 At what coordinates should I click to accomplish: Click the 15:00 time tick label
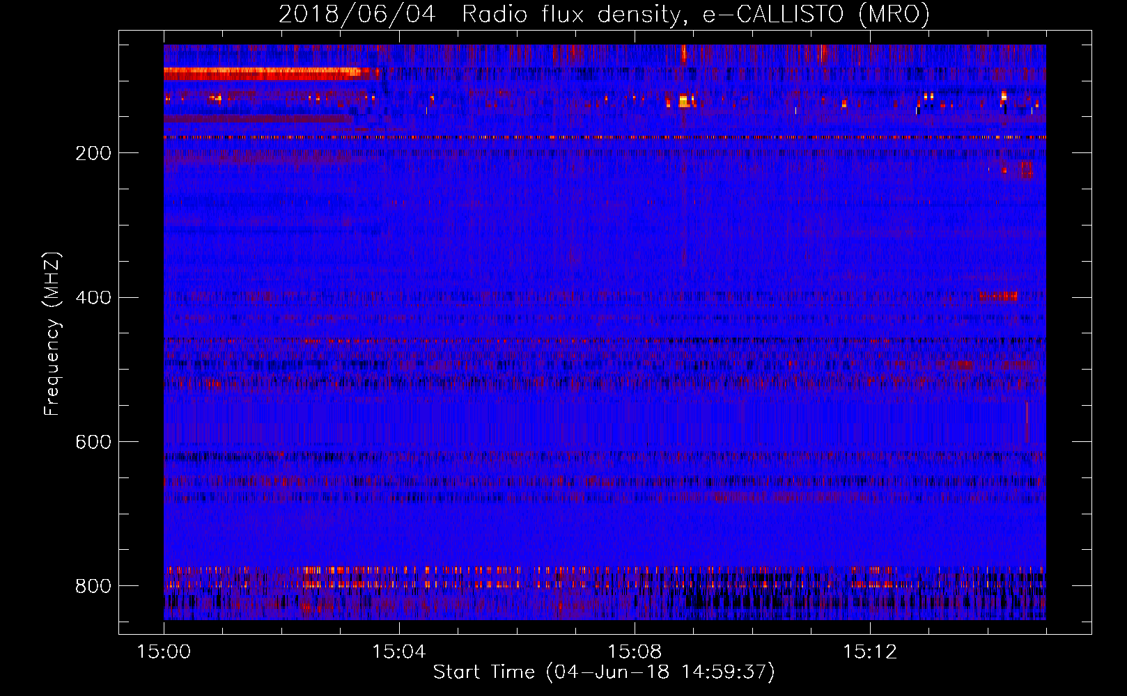tap(164, 652)
